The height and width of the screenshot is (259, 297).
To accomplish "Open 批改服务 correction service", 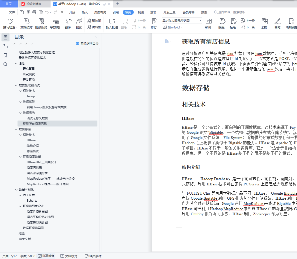I will click(41, 24).
